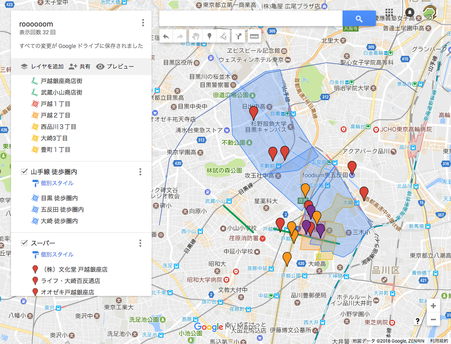This screenshot has height=344, width=451.
Task: Click the 林試の森公園 park label
Action: 224,171
